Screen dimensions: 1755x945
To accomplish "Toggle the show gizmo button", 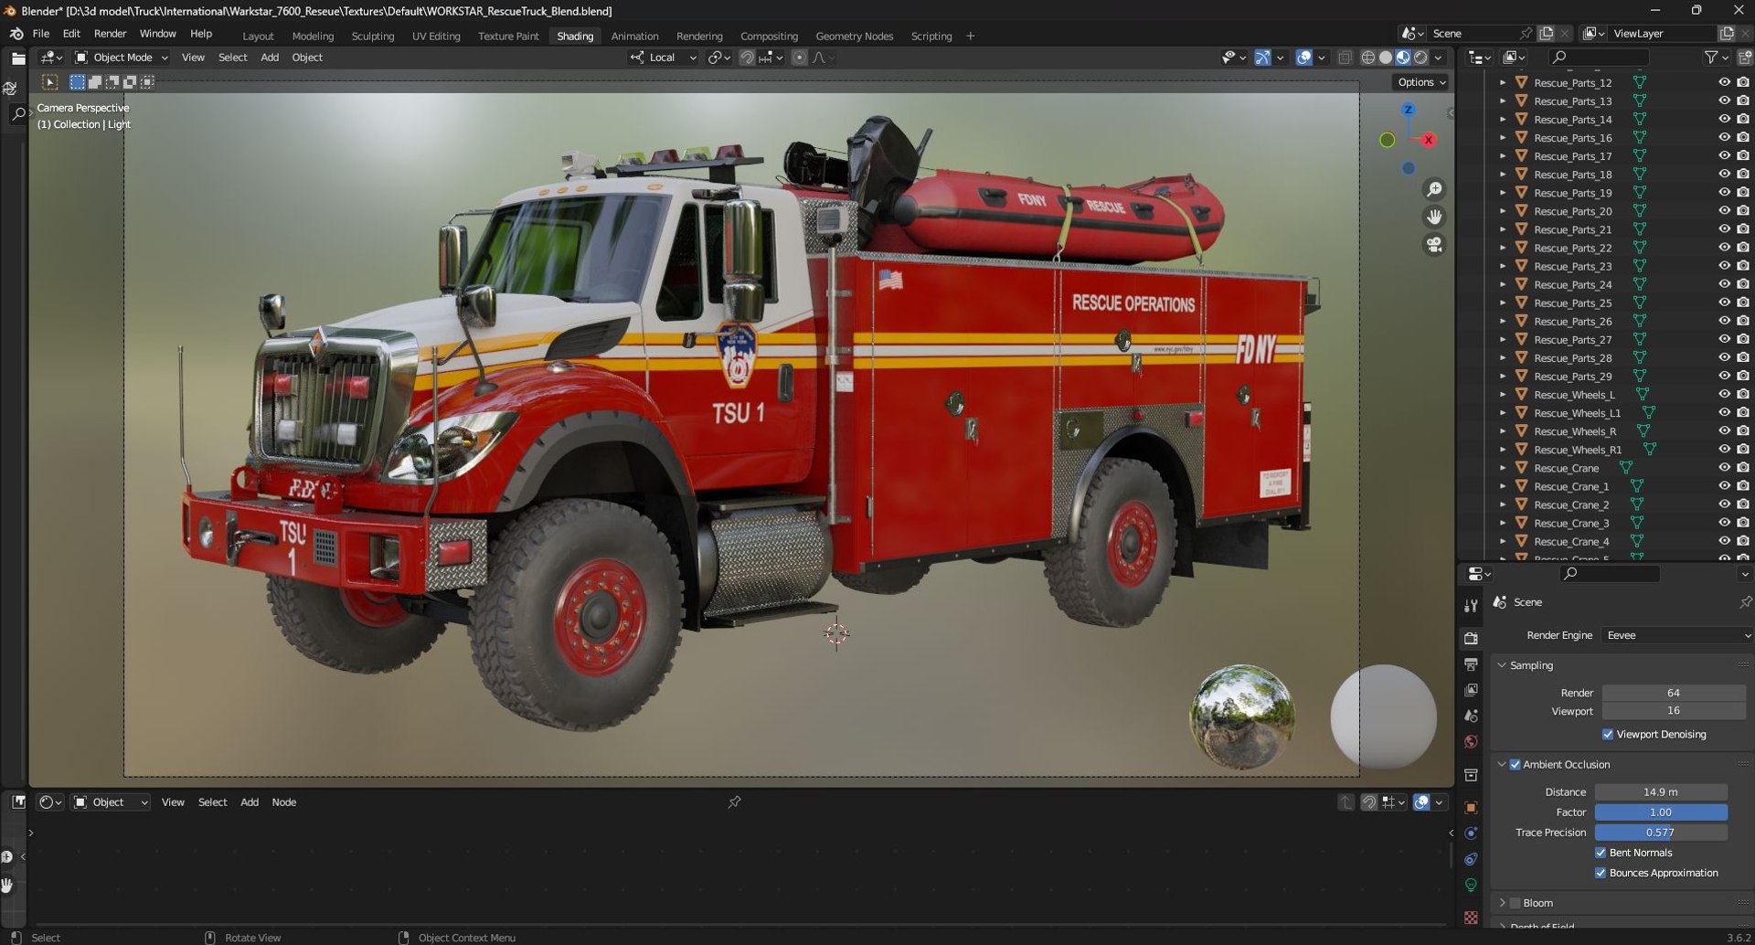I will point(1262,58).
